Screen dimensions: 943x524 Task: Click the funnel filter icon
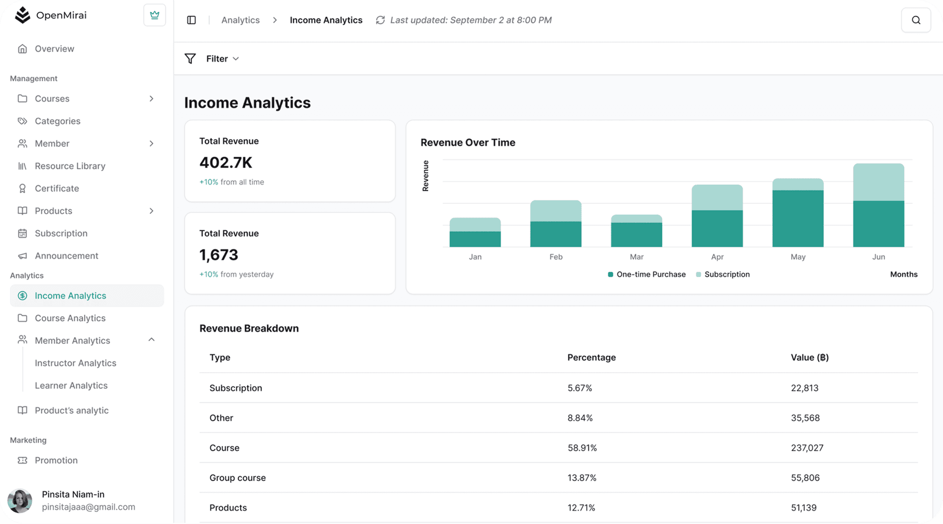[190, 59]
